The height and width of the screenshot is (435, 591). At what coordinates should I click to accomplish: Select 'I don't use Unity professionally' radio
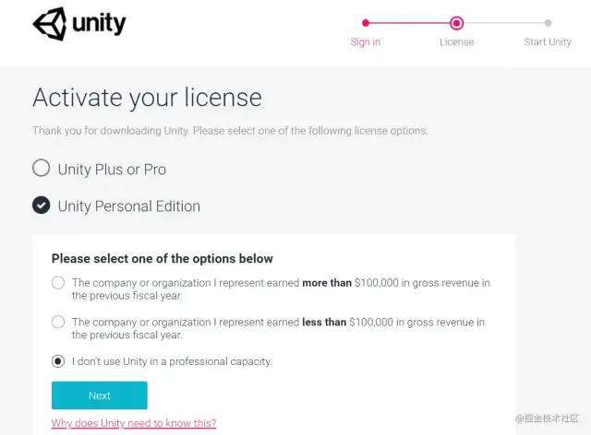[x=58, y=361]
